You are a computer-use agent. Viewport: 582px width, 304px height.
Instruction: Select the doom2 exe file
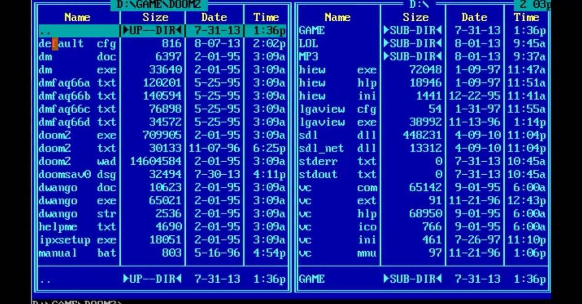[x=78, y=135]
